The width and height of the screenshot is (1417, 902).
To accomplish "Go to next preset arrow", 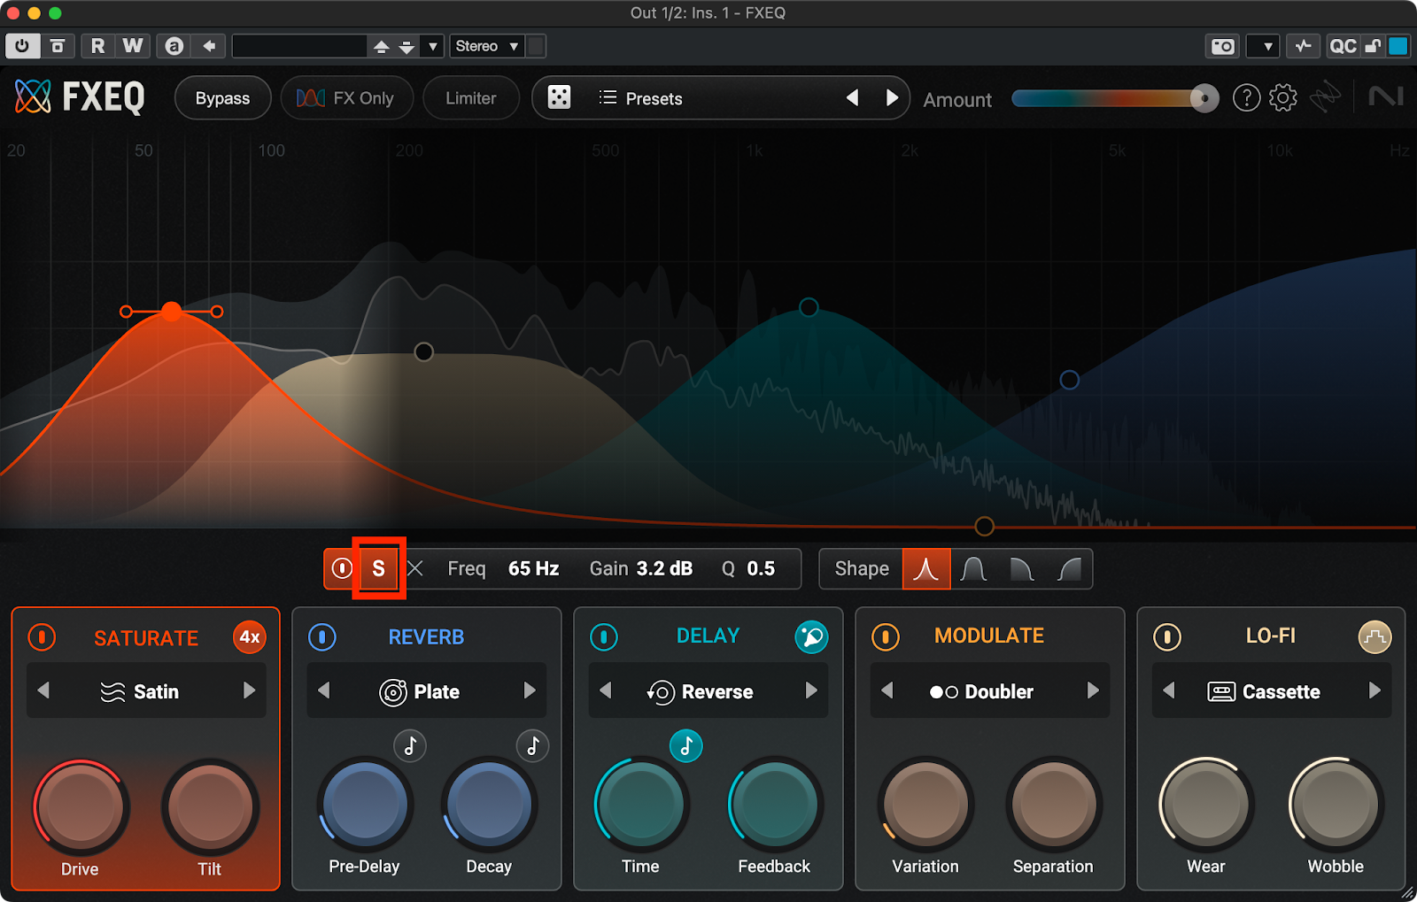I will pyautogui.click(x=892, y=97).
